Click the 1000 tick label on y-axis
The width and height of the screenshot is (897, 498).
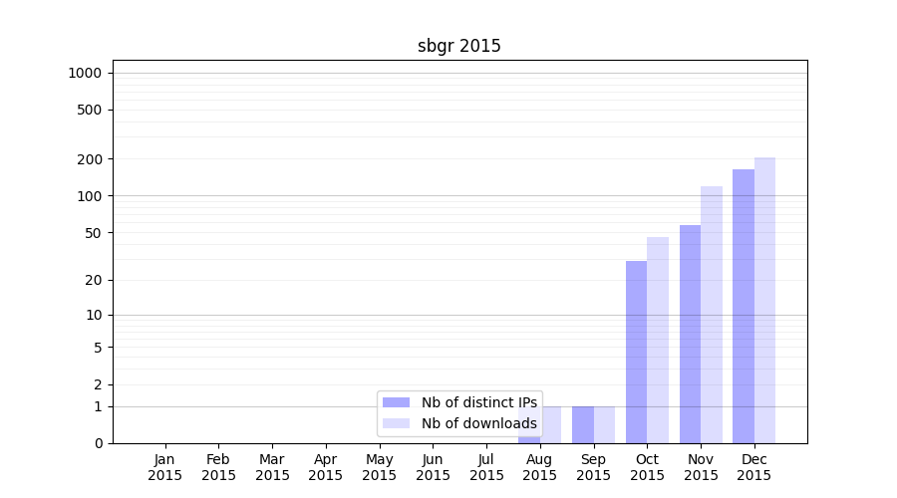point(84,73)
